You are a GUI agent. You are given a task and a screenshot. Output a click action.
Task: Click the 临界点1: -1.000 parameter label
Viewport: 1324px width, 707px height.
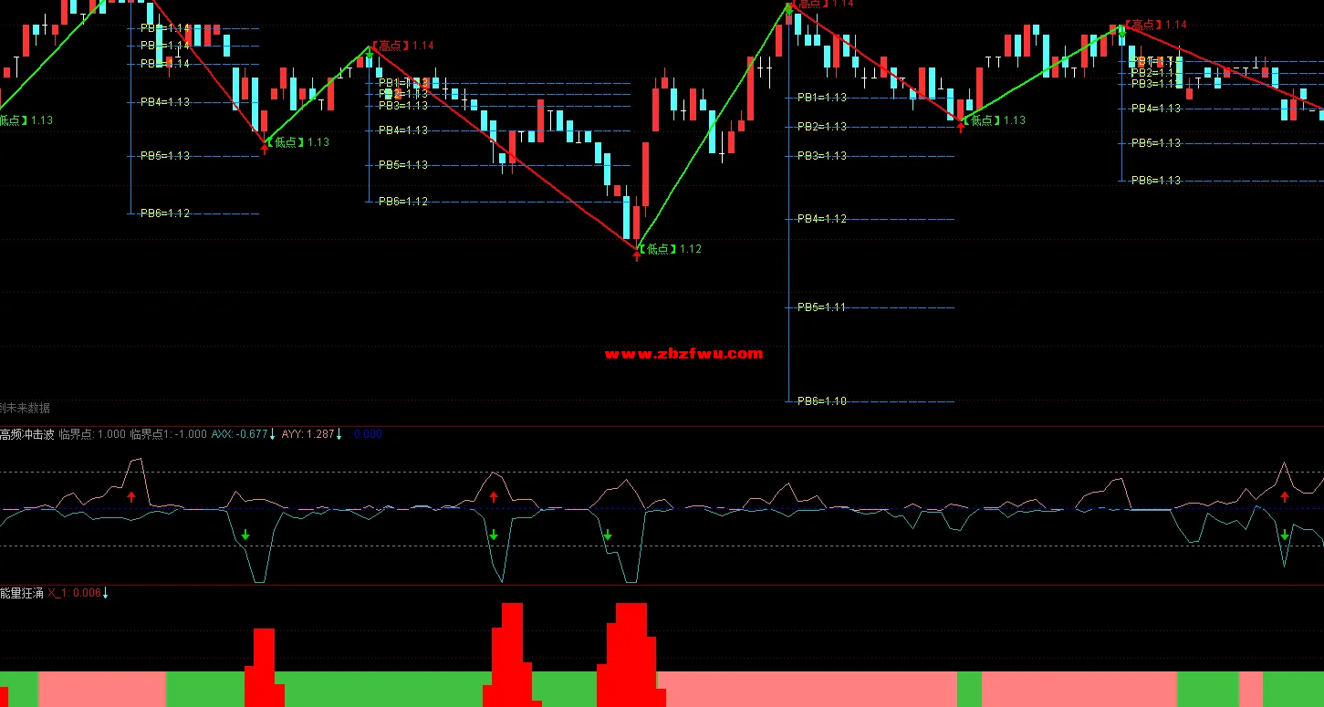[x=168, y=434]
